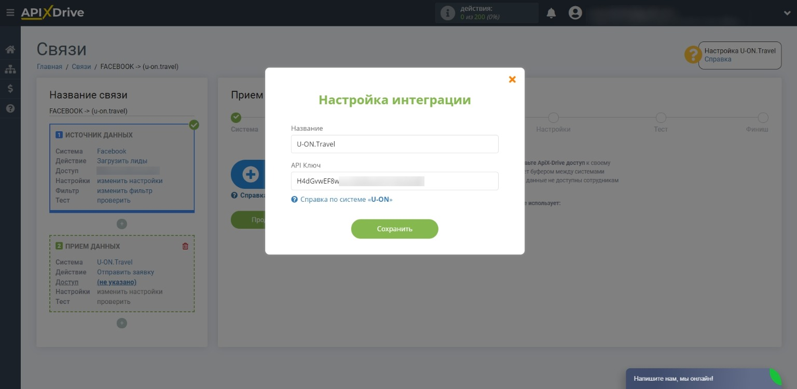The width and height of the screenshot is (797, 389).
Task: Click the Тест step marker
Action: [661, 118]
